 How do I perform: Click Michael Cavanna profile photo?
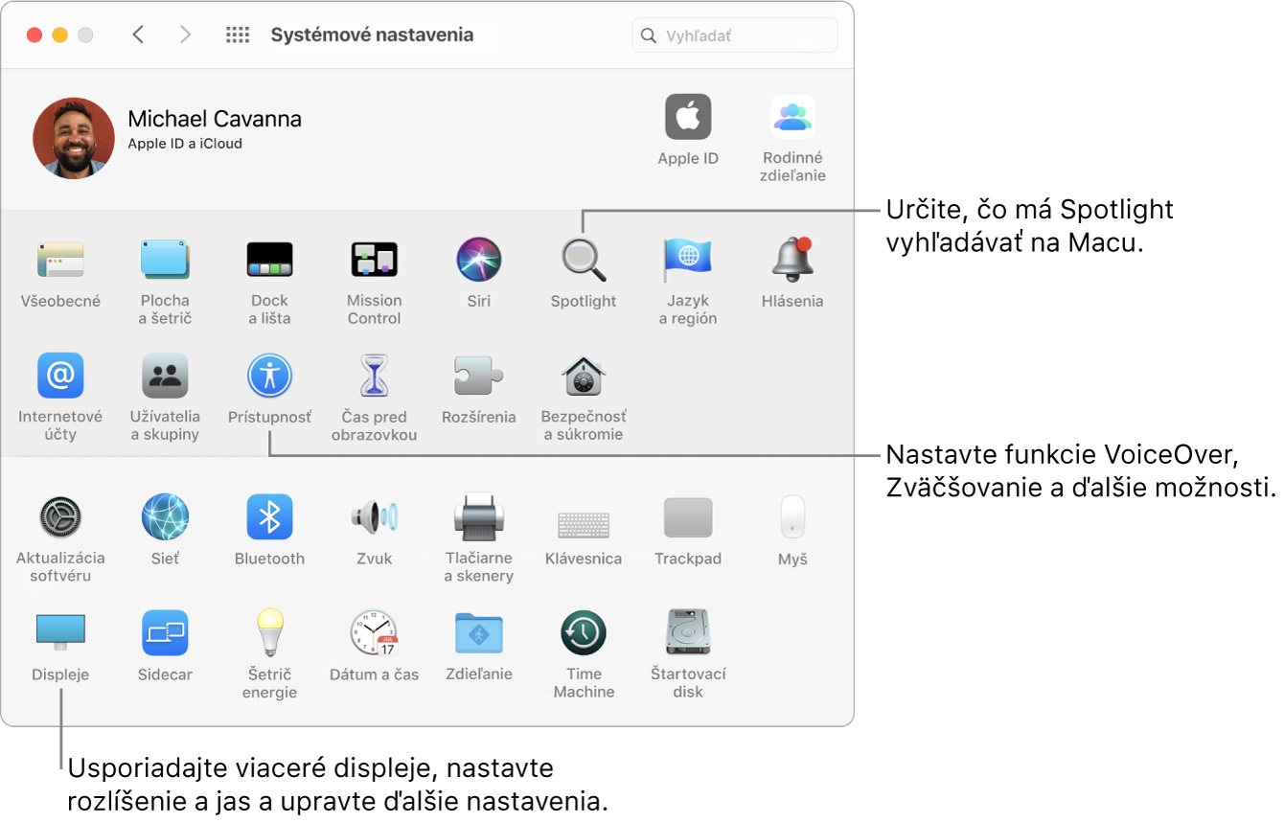pyautogui.click(x=74, y=138)
